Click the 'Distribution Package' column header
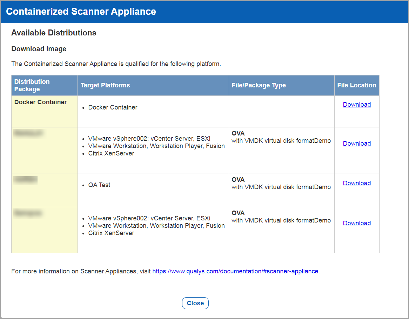 (44, 85)
